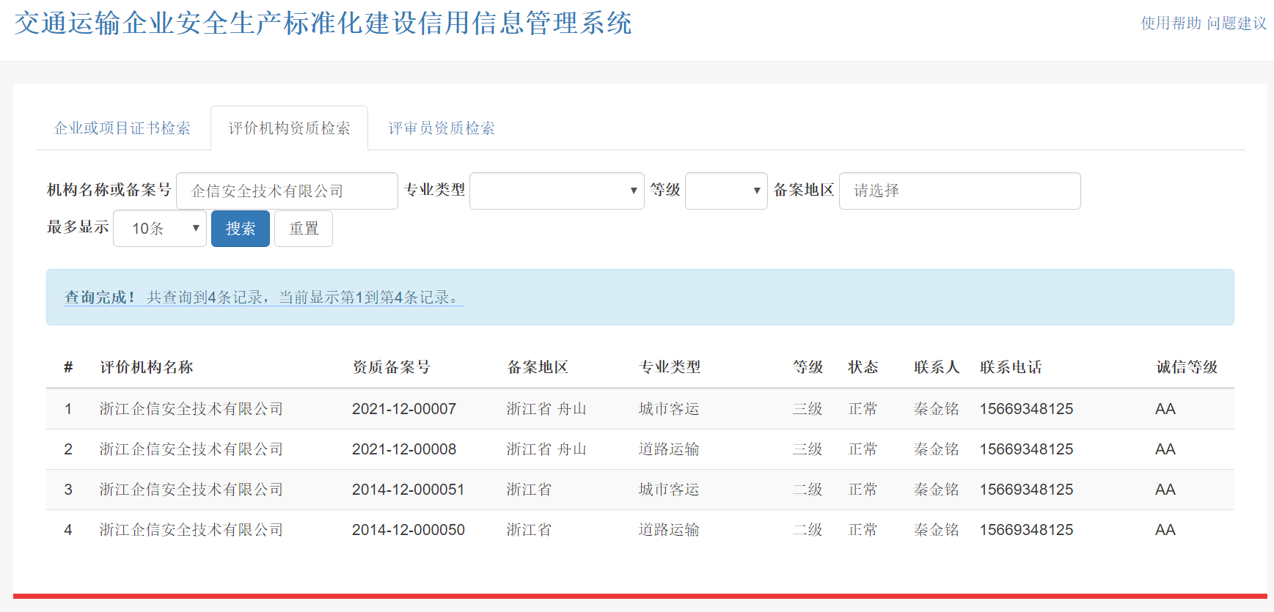Click 浙江省 in row 4
Screen dimensions: 1274x612
coord(529,530)
